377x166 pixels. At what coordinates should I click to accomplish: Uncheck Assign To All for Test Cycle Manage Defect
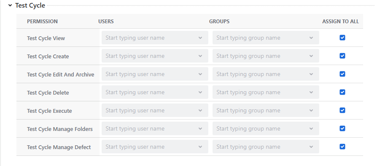click(x=342, y=147)
